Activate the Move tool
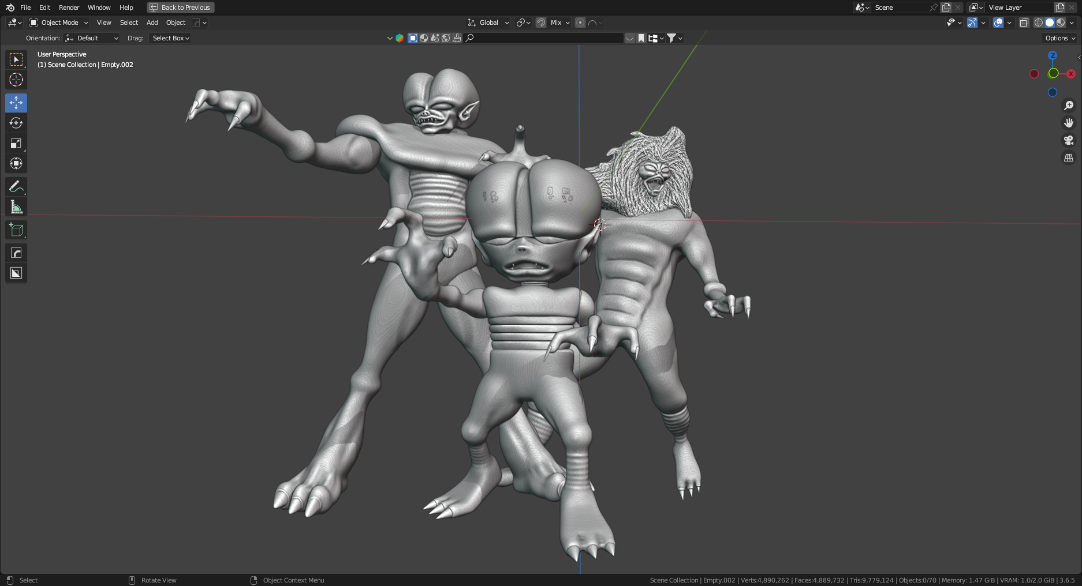Image resolution: width=1082 pixels, height=586 pixels. click(16, 103)
